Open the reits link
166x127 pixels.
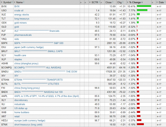coord(17,39)
